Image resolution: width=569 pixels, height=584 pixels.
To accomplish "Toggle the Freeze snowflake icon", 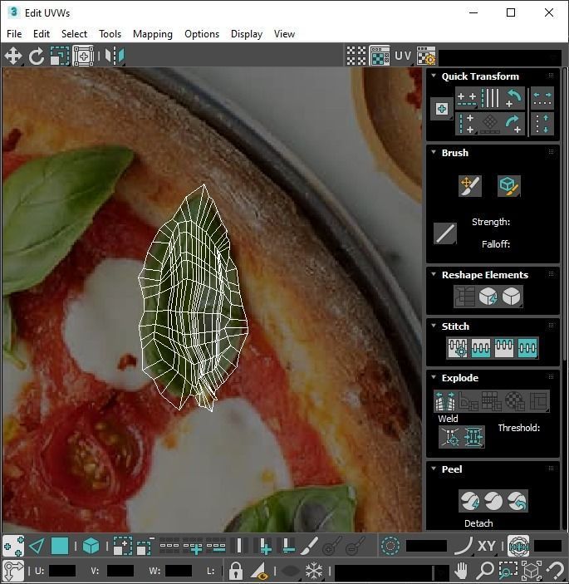I will click(314, 570).
